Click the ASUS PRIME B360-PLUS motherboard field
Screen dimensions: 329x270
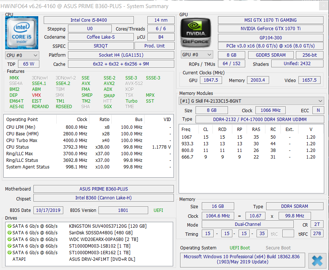pyautogui.click(x=104, y=189)
